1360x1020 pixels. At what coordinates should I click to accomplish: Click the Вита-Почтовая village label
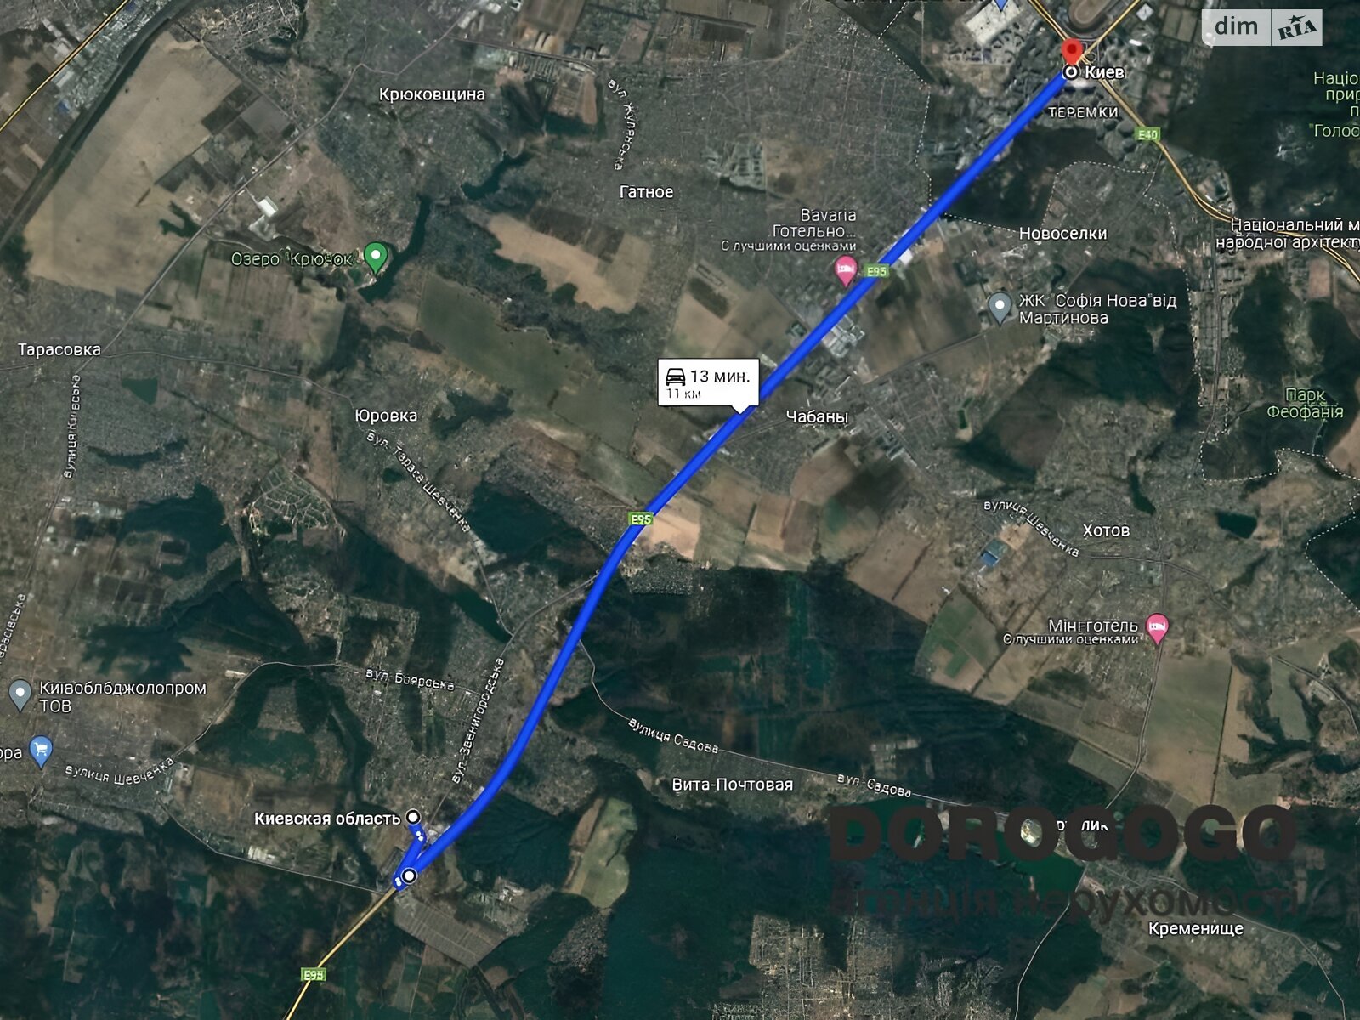(x=733, y=785)
